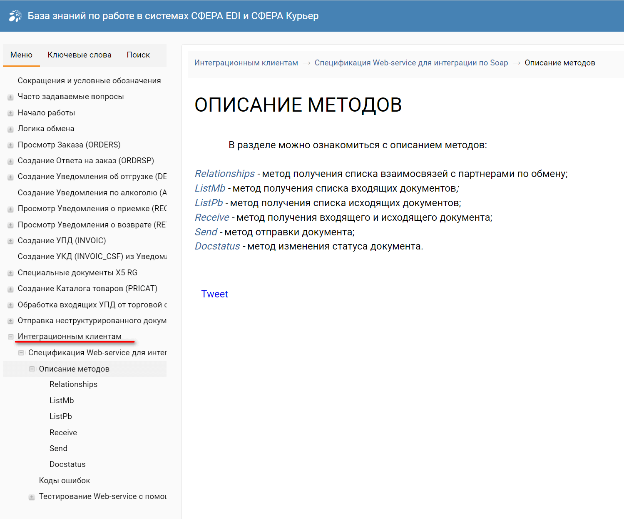The image size is (624, 519).
Task: Expand Просмотр Заказа (ORDERS) node
Action: tap(11, 145)
